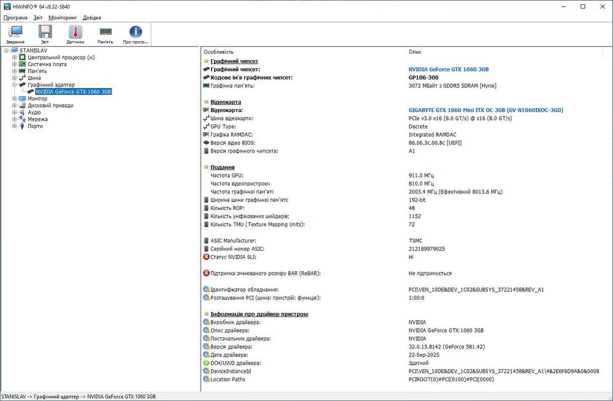Click the red X icon beside Статус NVIDIA SLI
The height and width of the screenshot is (401, 613).
[207, 257]
